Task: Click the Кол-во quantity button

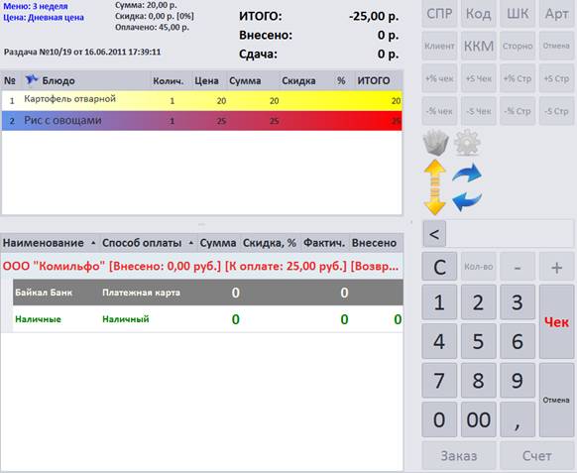Action: click(479, 267)
